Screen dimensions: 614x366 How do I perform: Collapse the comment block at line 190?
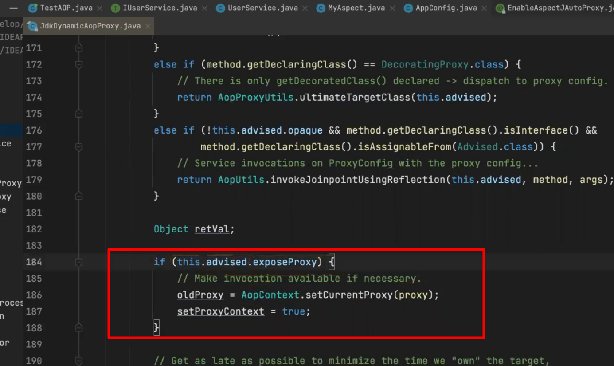tap(79, 361)
